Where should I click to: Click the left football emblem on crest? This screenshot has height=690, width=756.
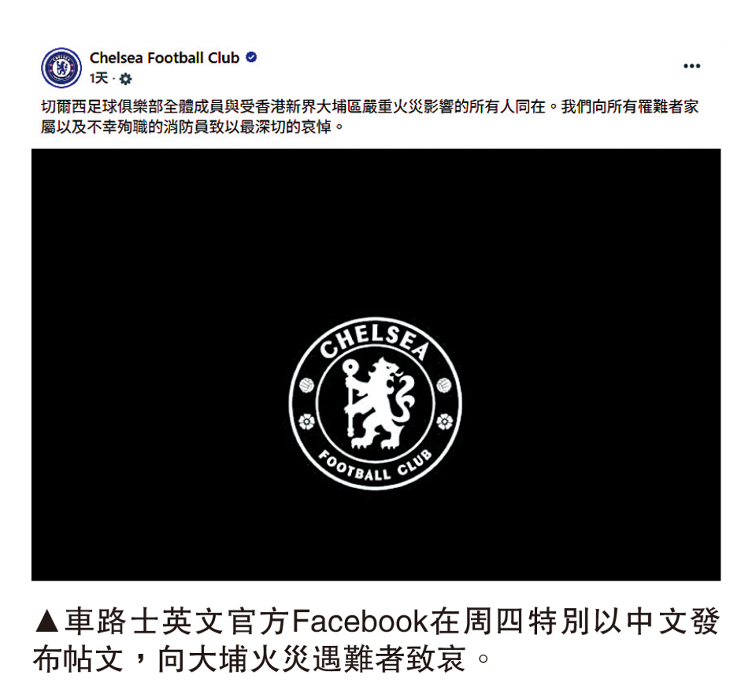coord(306,386)
